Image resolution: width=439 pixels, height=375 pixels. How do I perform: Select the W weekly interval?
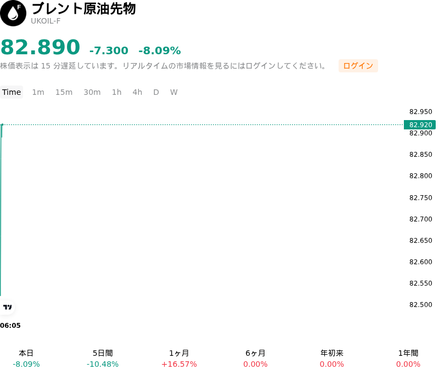coord(174,92)
